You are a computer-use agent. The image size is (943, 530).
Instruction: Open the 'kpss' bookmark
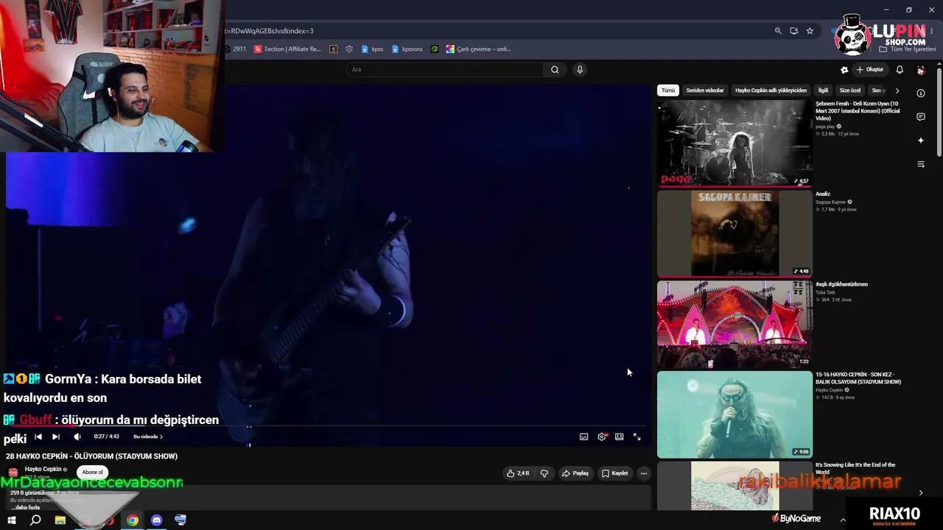(x=372, y=49)
